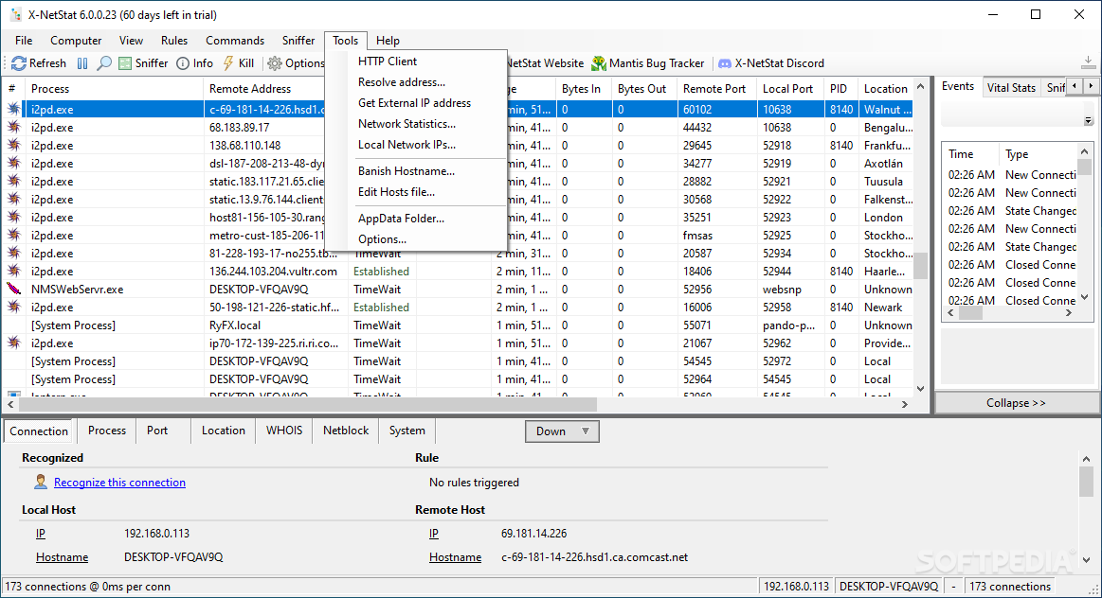Open the X-NetStat Discord toolbar link
The width and height of the screenshot is (1102, 598).
[x=770, y=63]
